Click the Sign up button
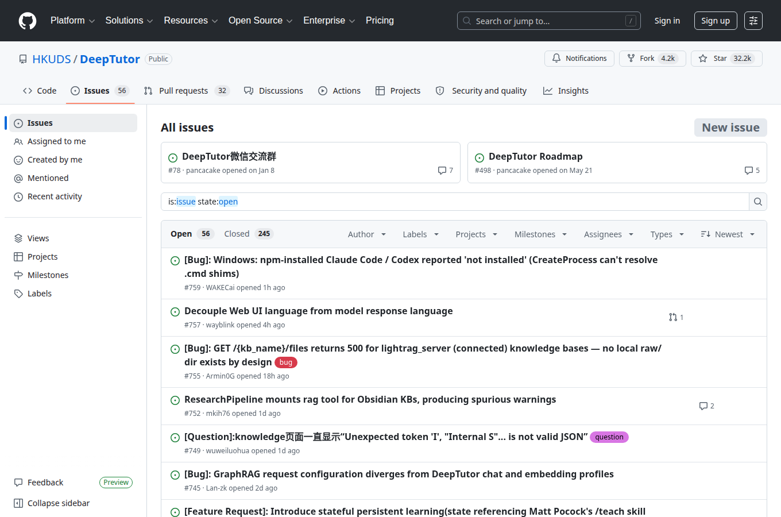This screenshot has width=781, height=517. pyautogui.click(x=715, y=21)
